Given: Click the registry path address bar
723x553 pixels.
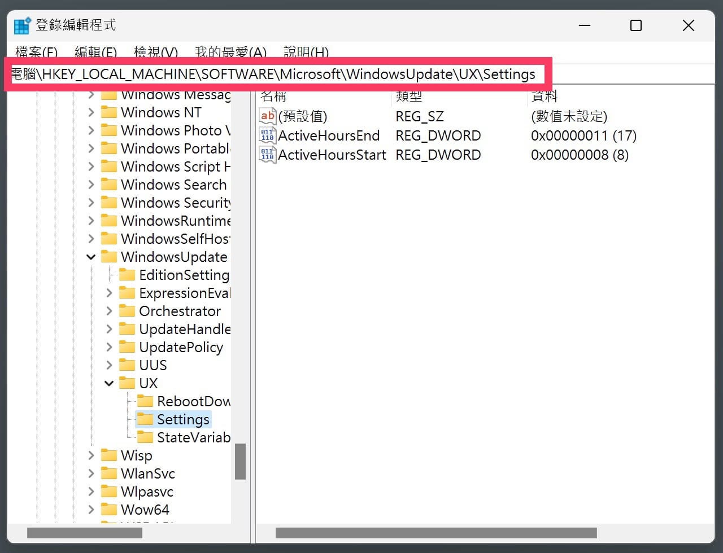Looking at the screenshot, I should [x=361, y=74].
